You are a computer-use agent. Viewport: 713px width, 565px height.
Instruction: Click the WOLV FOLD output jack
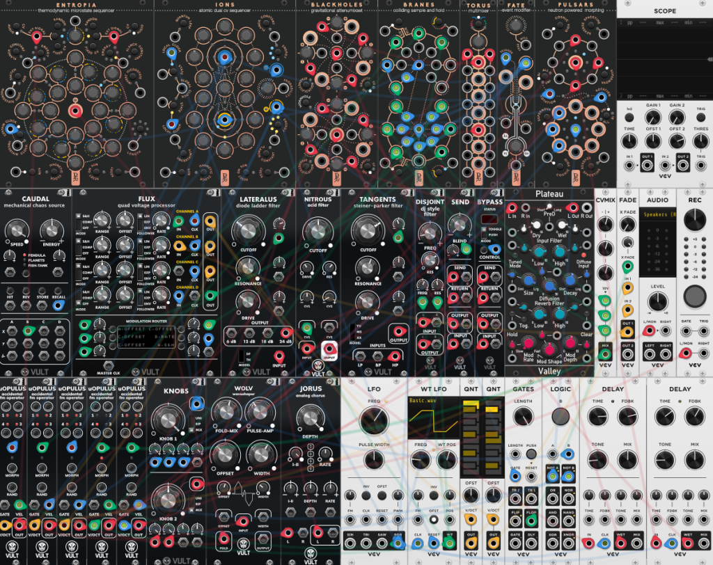224,538
